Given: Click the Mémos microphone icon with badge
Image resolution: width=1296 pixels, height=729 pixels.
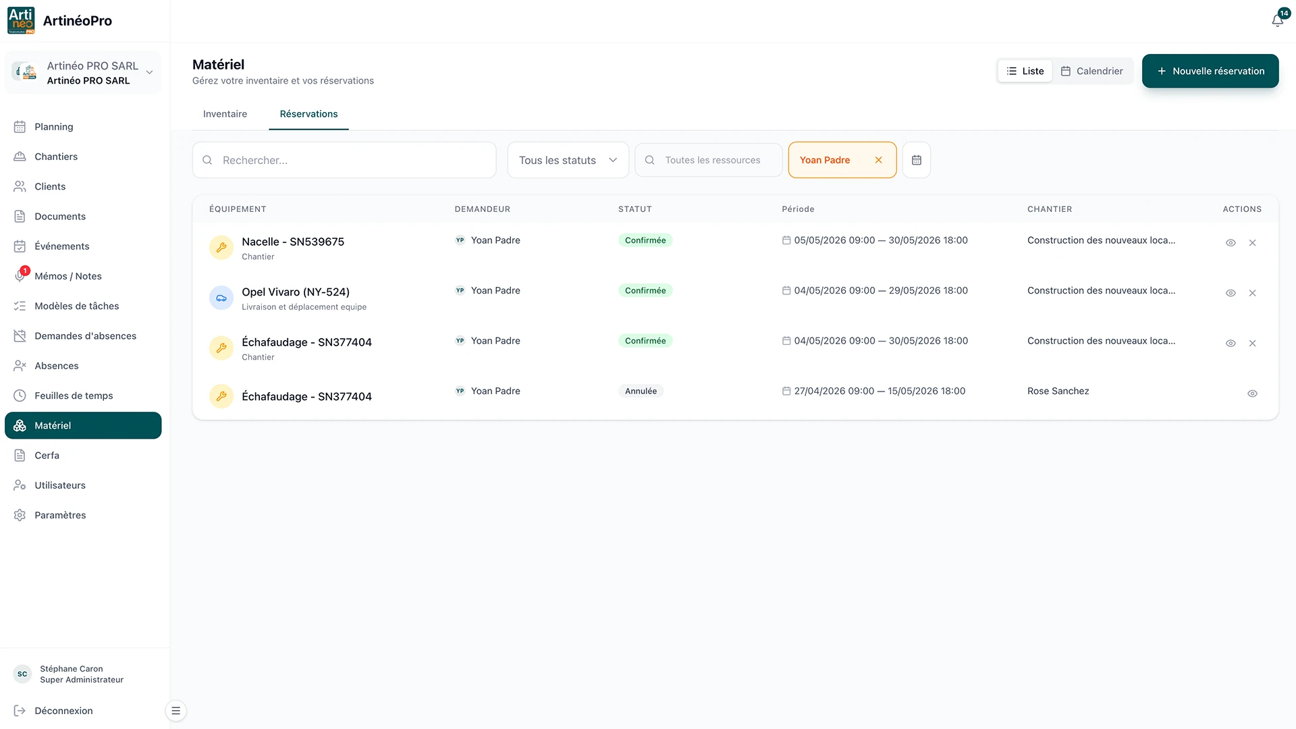Looking at the screenshot, I should (20, 275).
